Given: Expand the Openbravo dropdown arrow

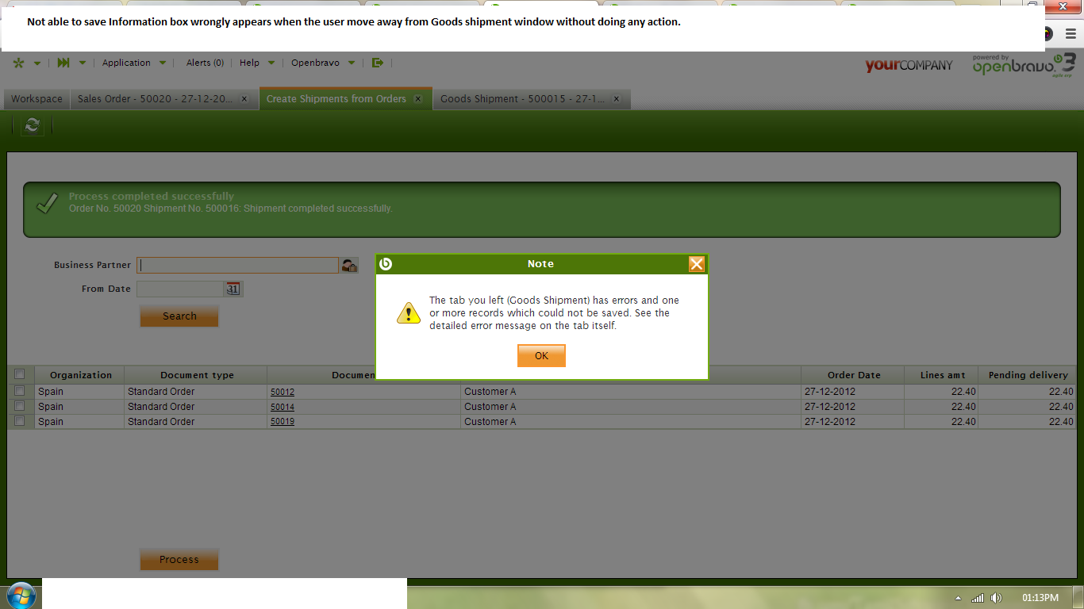Looking at the screenshot, I should pos(352,63).
